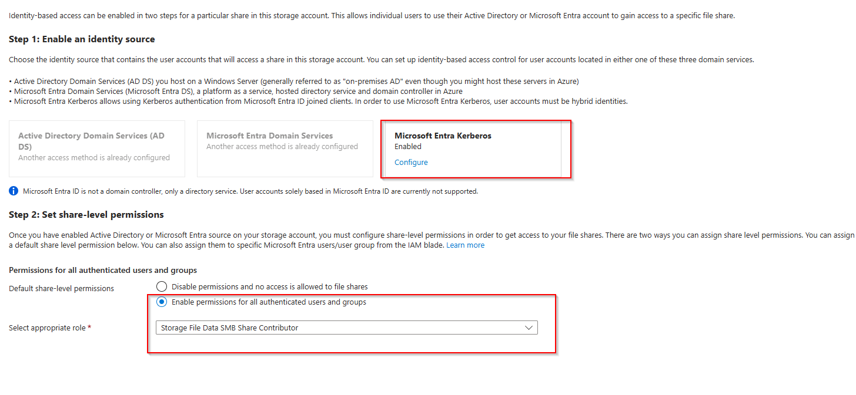Select the Microsoft Entra Kerberos card

pos(473,149)
